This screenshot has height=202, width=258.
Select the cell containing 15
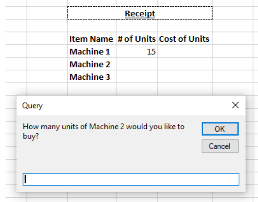click(x=137, y=51)
